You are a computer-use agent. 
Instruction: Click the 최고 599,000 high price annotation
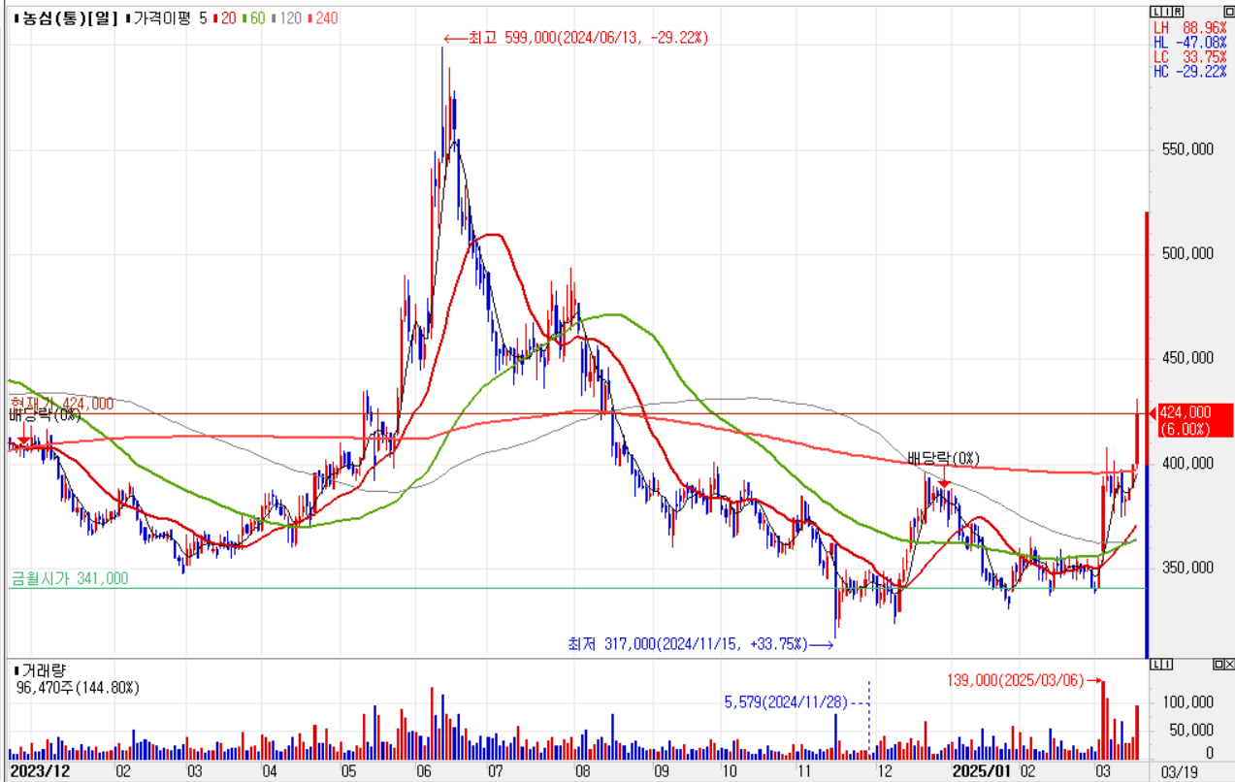pos(576,38)
